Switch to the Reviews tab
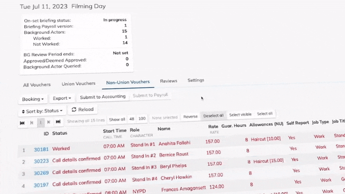The image size is (345, 194). pos(169,81)
